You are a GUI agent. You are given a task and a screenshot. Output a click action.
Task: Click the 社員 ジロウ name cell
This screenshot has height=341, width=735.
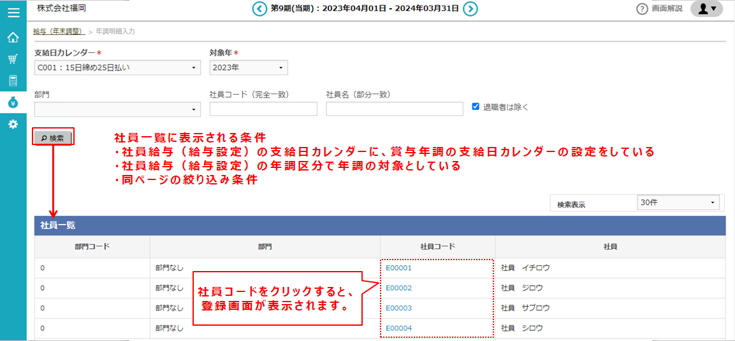pyautogui.click(x=610, y=288)
